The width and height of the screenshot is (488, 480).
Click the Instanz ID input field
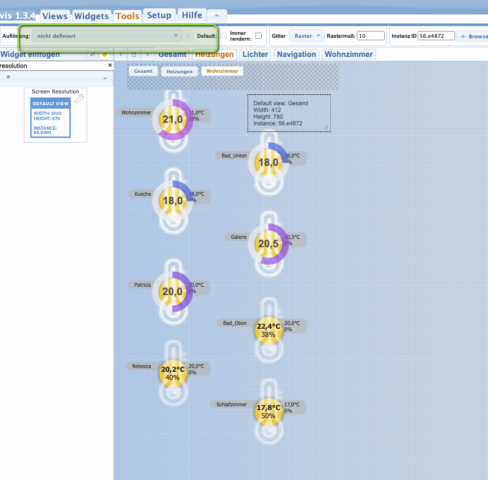(436, 36)
